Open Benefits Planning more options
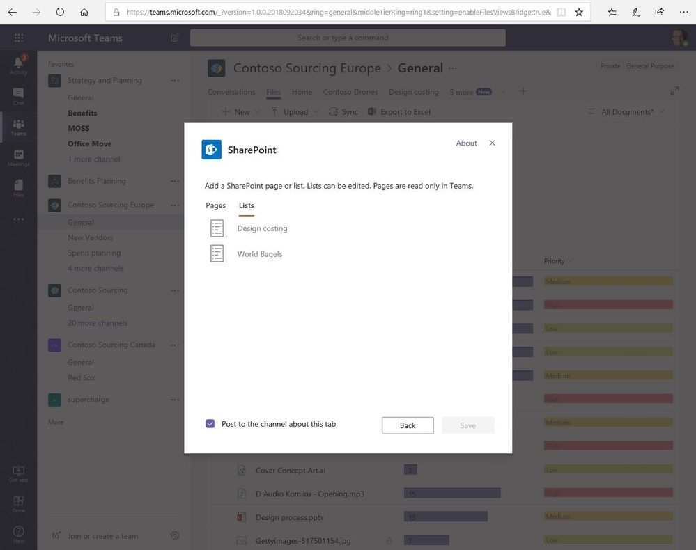The height and width of the screenshot is (550, 696). pyautogui.click(x=175, y=181)
